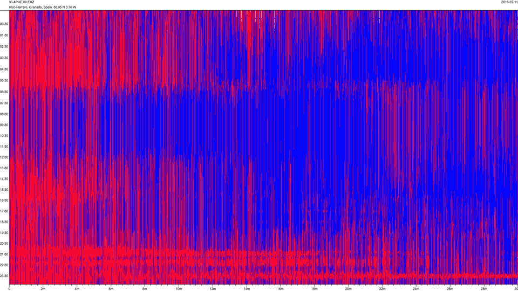Click the 22m minute axis label

pos(382,289)
